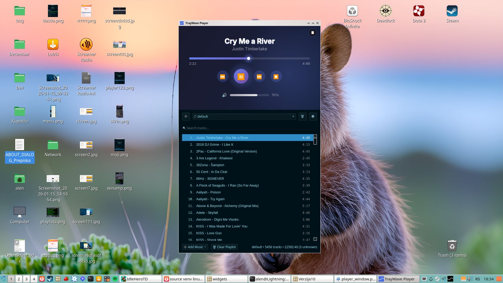Select track 50 Cent - In Da Club
This screenshot has width=503, height=283.
211,172
